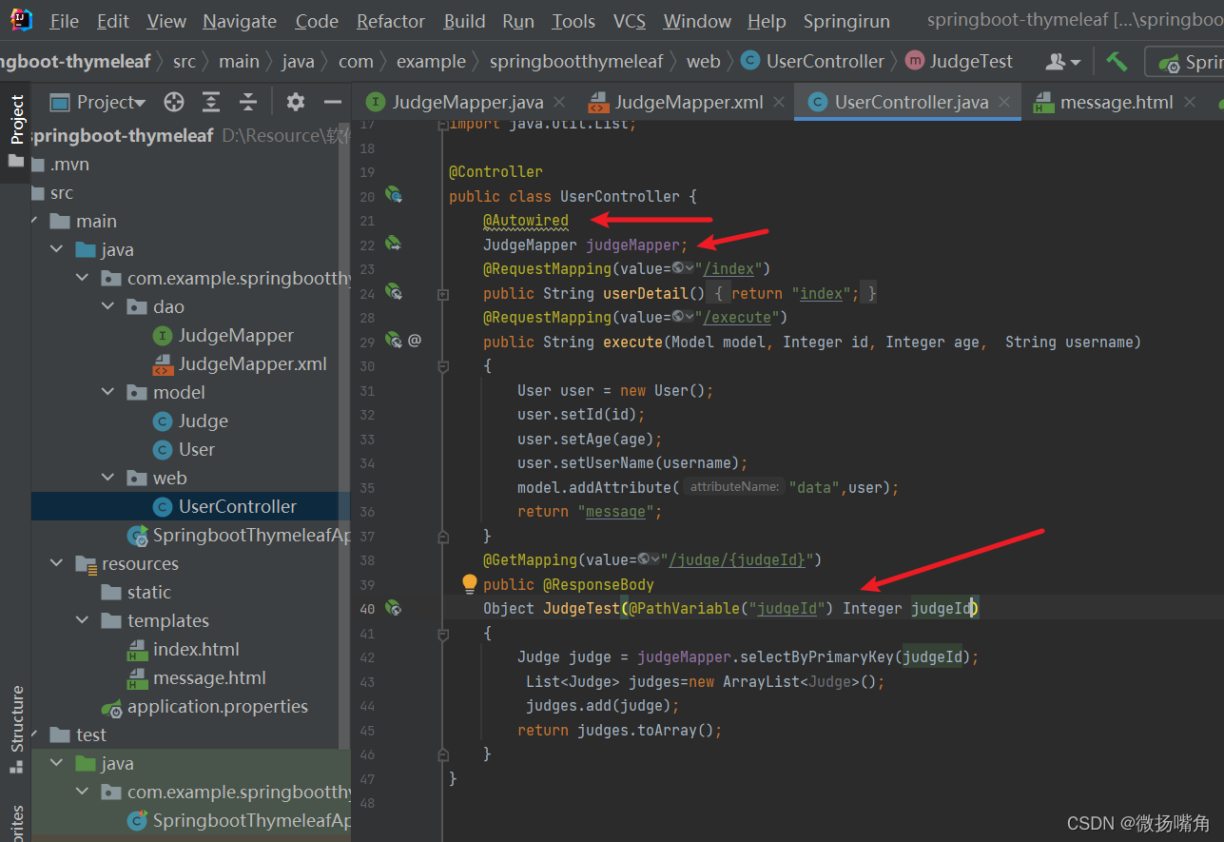Open the user account icon dropdown
Image resolution: width=1224 pixels, height=842 pixels.
(x=1063, y=62)
